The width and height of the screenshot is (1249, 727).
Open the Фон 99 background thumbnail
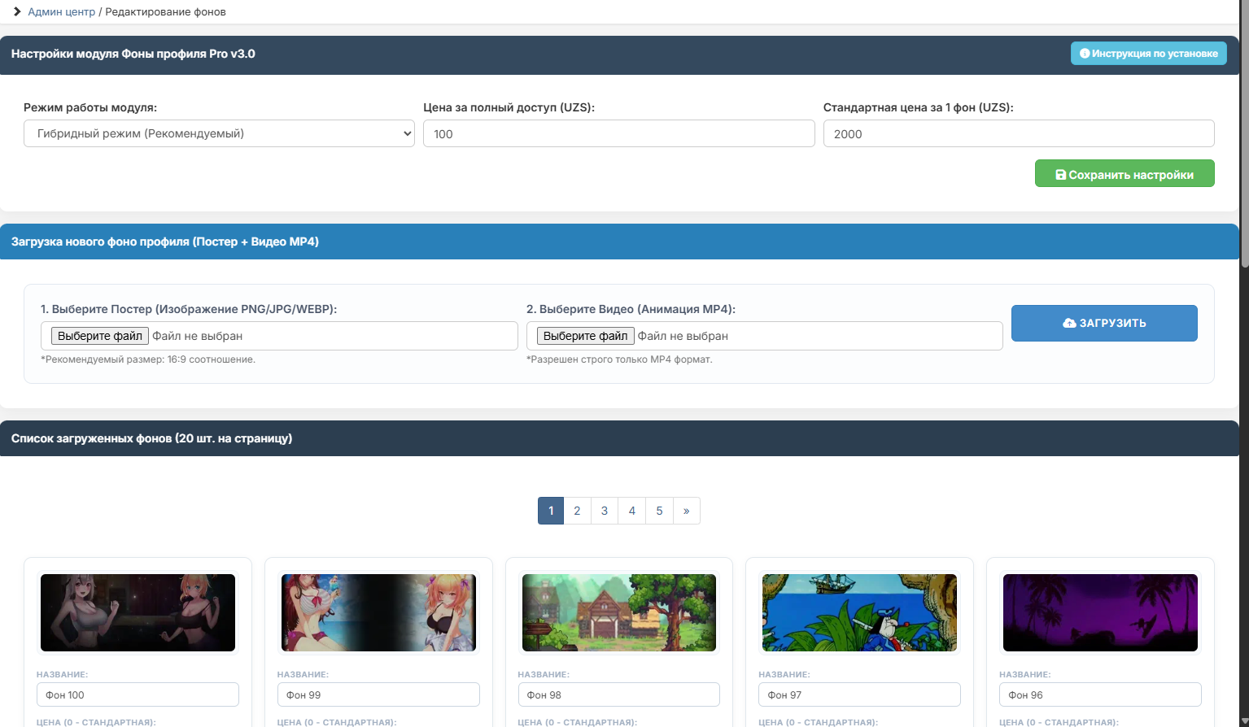[x=378, y=612]
